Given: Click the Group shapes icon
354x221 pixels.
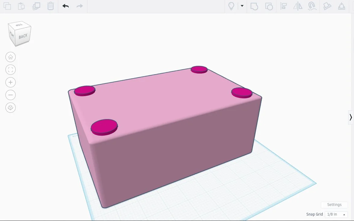Looking at the screenshot, I should click(254, 6).
